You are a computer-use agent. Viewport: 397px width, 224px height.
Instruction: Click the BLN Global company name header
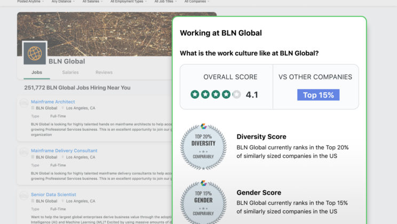(67, 61)
